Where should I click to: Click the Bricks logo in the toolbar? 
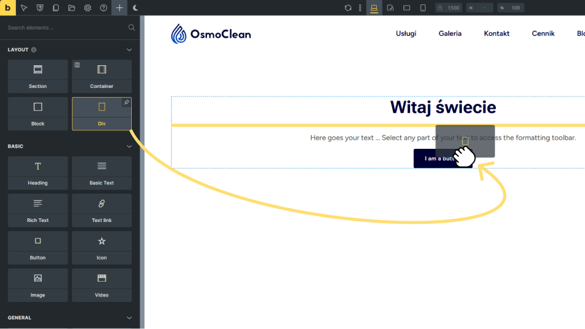pos(7,7)
